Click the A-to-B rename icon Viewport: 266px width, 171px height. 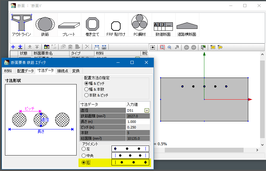pyautogui.click(x=54, y=47)
